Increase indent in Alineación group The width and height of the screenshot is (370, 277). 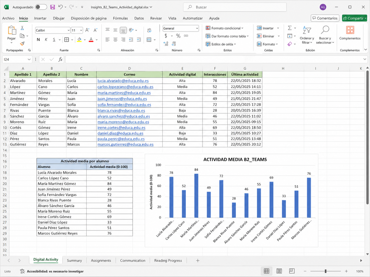[139, 40]
